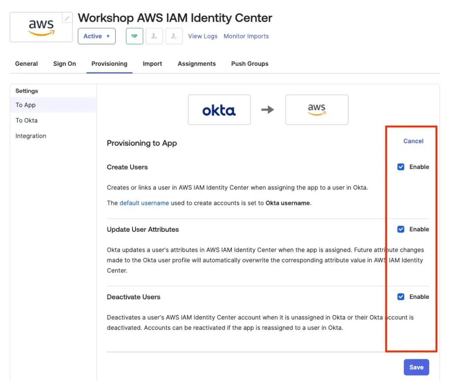Click the second grayed user status icon
452x381 pixels.
coord(174,36)
